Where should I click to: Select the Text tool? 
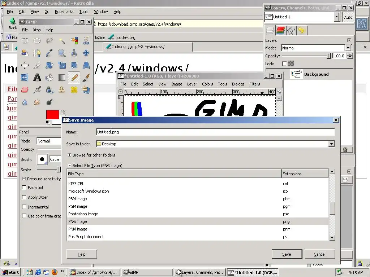pos(37,78)
